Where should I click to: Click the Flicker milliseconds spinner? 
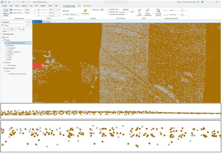click(78, 15)
